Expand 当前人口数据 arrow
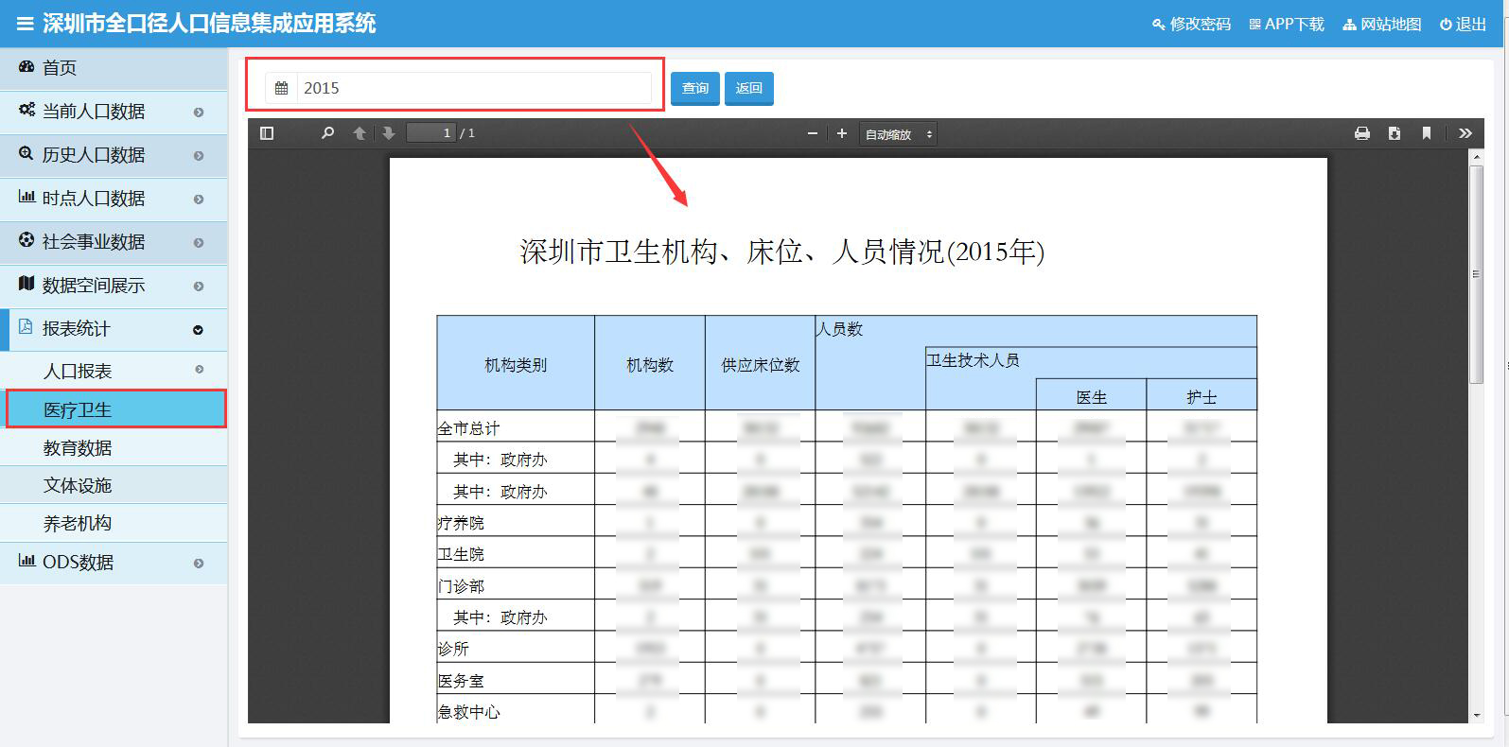 click(199, 113)
